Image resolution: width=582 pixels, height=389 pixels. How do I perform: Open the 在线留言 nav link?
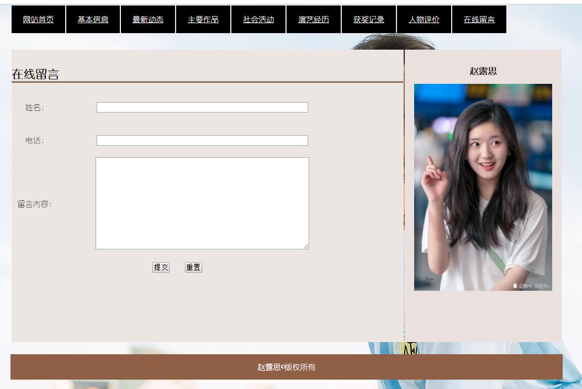(479, 19)
